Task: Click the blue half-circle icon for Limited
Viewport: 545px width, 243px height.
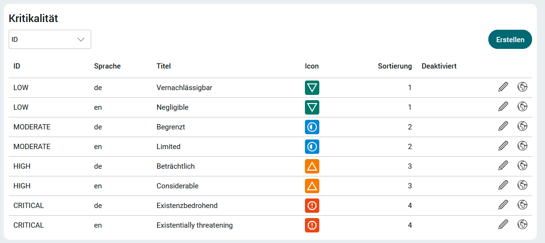Action: coord(312,147)
